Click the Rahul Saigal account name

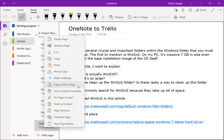point(175,3)
